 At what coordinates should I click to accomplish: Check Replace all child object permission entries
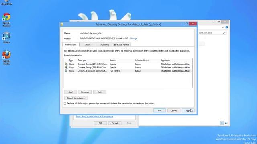65,104
